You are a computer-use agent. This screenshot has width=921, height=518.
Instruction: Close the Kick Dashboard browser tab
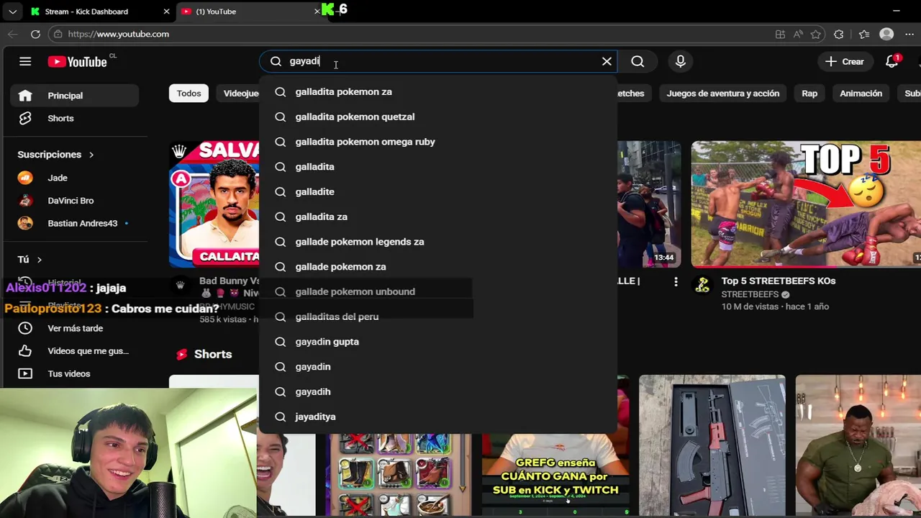click(x=167, y=12)
